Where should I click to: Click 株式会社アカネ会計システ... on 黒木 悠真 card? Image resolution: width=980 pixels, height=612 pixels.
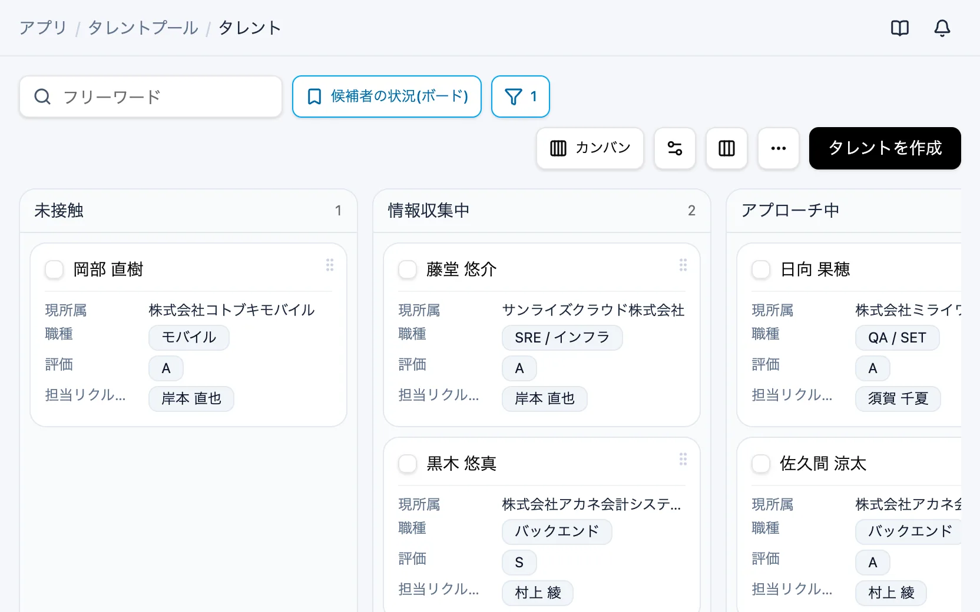click(591, 504)
